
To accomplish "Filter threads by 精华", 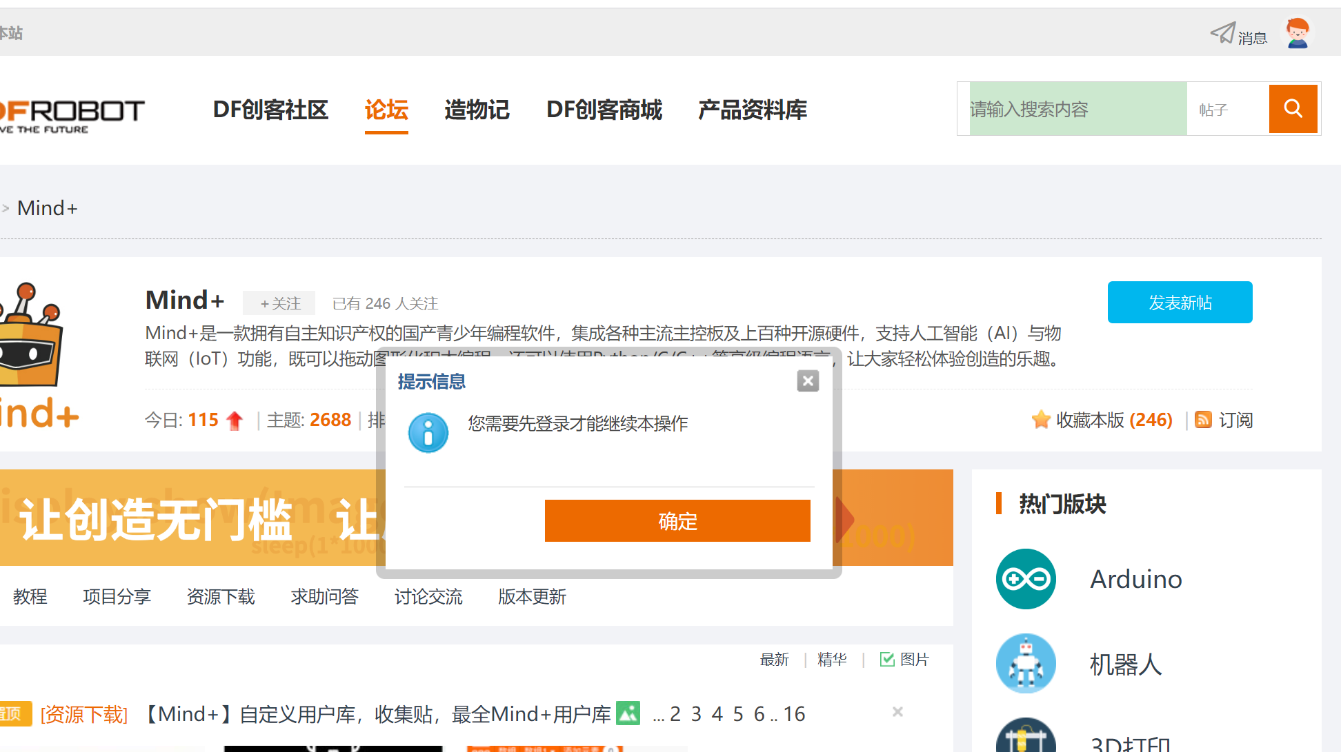I will pos(832,660).
